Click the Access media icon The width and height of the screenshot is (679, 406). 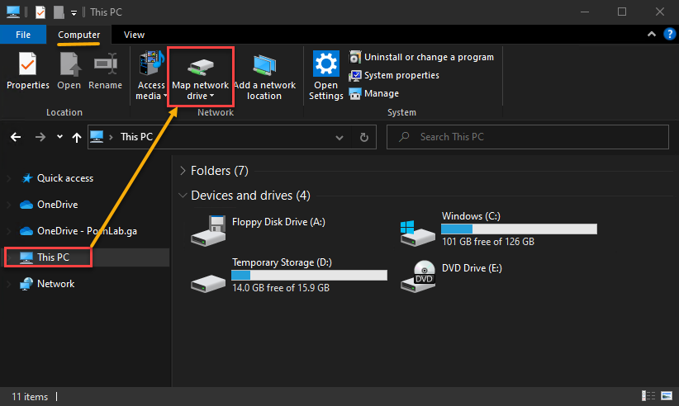151,64
